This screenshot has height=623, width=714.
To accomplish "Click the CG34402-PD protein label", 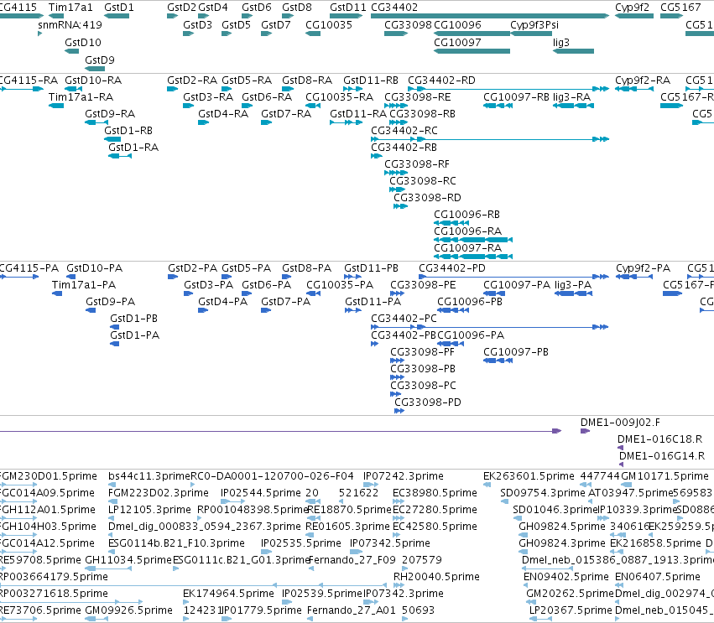I will [452, 268].
